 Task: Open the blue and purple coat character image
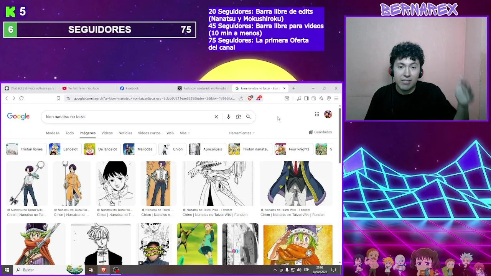point(296,184)
